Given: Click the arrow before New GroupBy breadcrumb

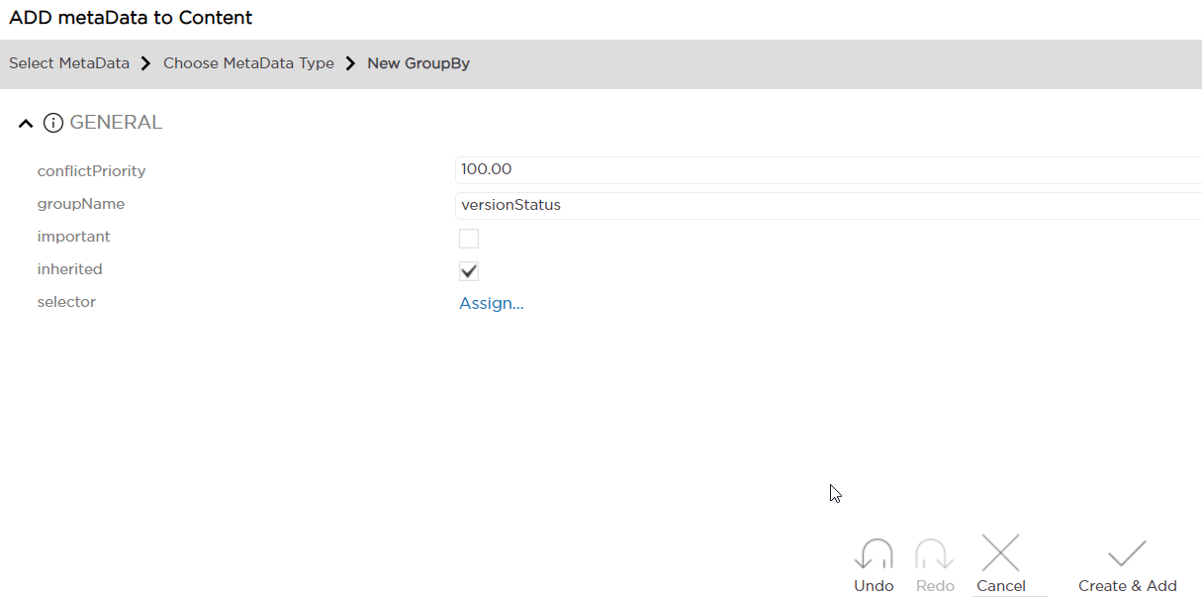Looking at the screenshot, I should pos(350,63).
